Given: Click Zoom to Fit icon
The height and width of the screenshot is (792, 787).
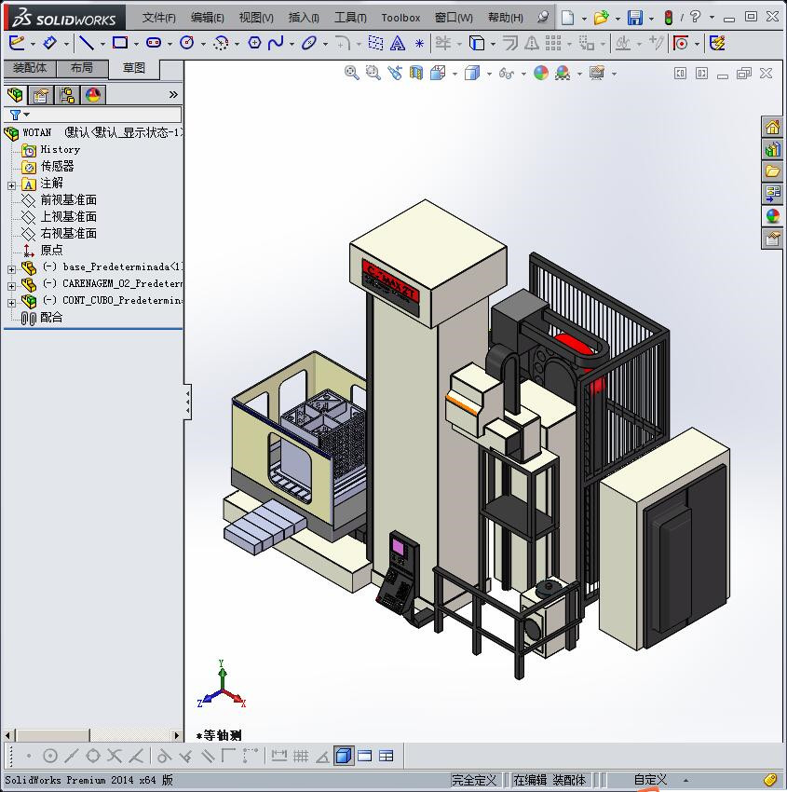Looking at the screenshot, I should pyautogui.click(x=352, y=74).
